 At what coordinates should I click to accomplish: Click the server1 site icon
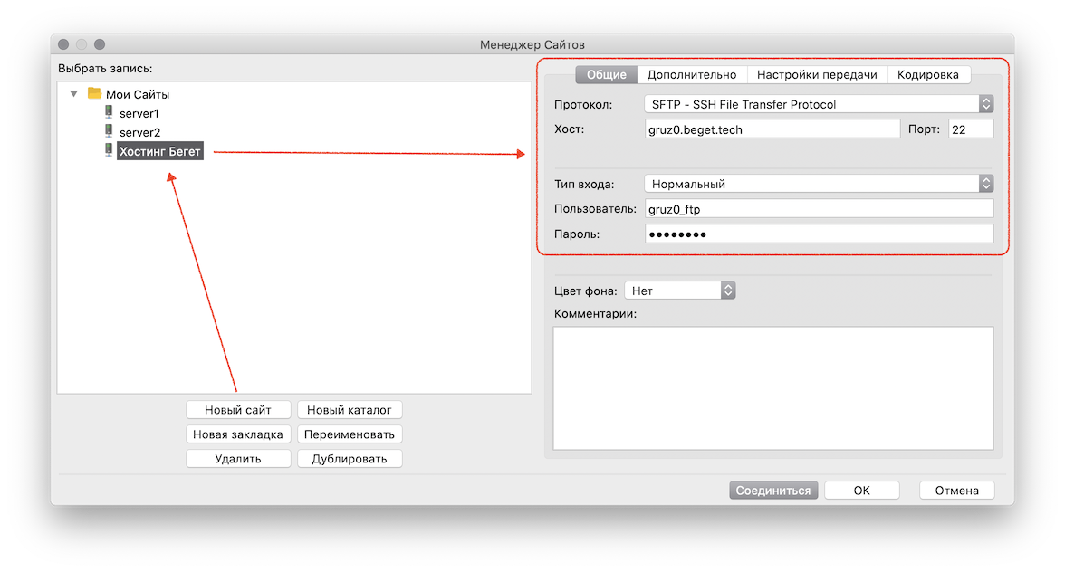109,112
